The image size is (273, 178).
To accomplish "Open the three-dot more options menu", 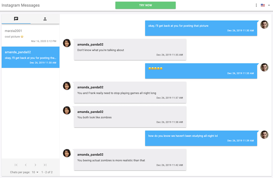I will point(256,5).
